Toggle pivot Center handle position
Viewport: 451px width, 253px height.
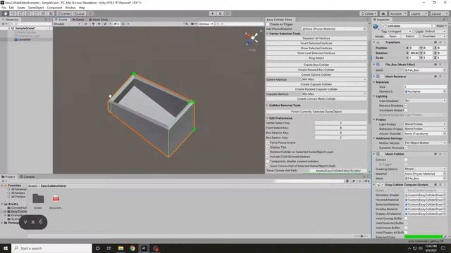[x=64, y=13]
